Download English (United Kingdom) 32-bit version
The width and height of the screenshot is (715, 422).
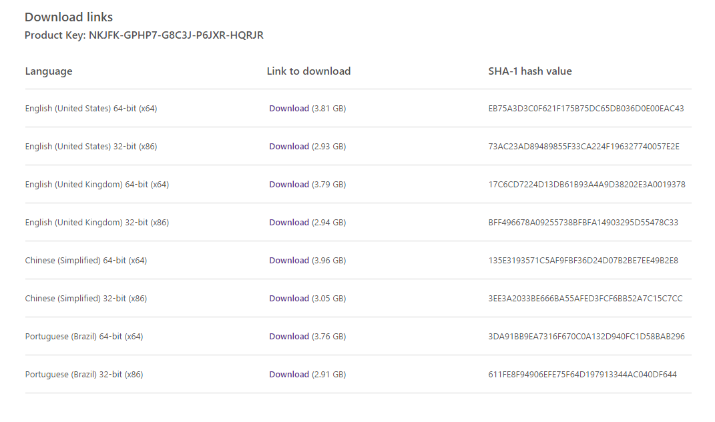(x=289, y=222)
